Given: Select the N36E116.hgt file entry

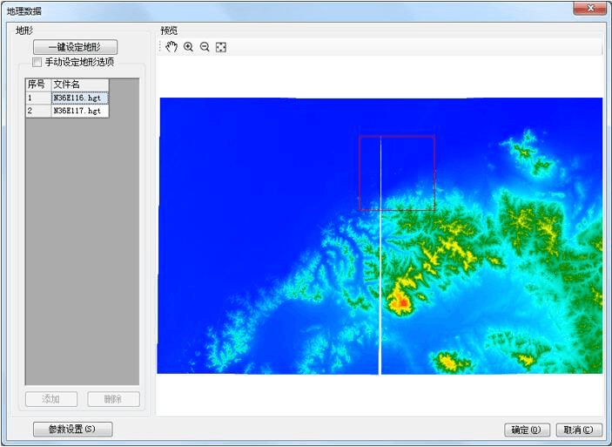Looking at the screenshot, I should [79, 98].
